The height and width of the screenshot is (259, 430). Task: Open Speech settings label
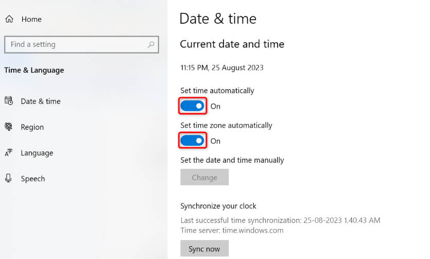pyautogui.click(x=32, y=179)
